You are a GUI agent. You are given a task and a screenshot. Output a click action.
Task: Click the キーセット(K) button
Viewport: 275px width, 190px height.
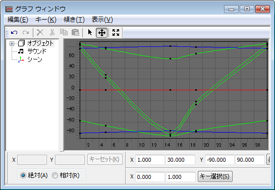click(x=105, y=159)
